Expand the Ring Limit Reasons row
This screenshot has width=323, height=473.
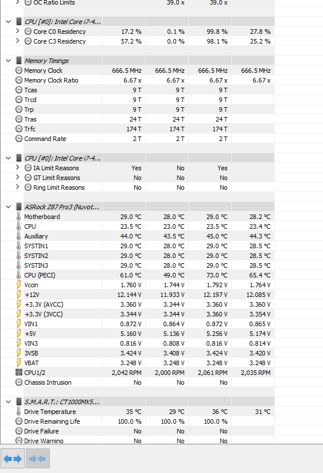tap(18, 187)
